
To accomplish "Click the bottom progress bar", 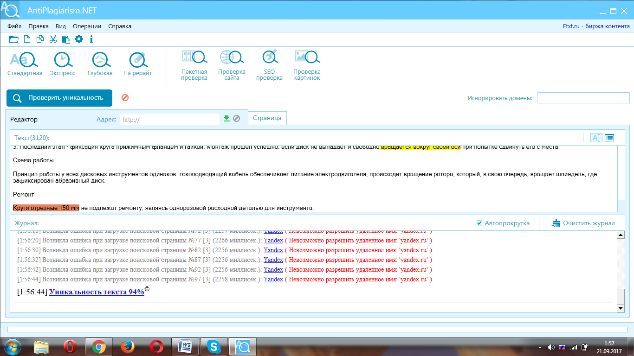I will click(317, 330).
